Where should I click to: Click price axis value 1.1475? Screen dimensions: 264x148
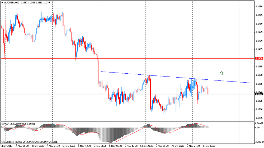[259, 15]
